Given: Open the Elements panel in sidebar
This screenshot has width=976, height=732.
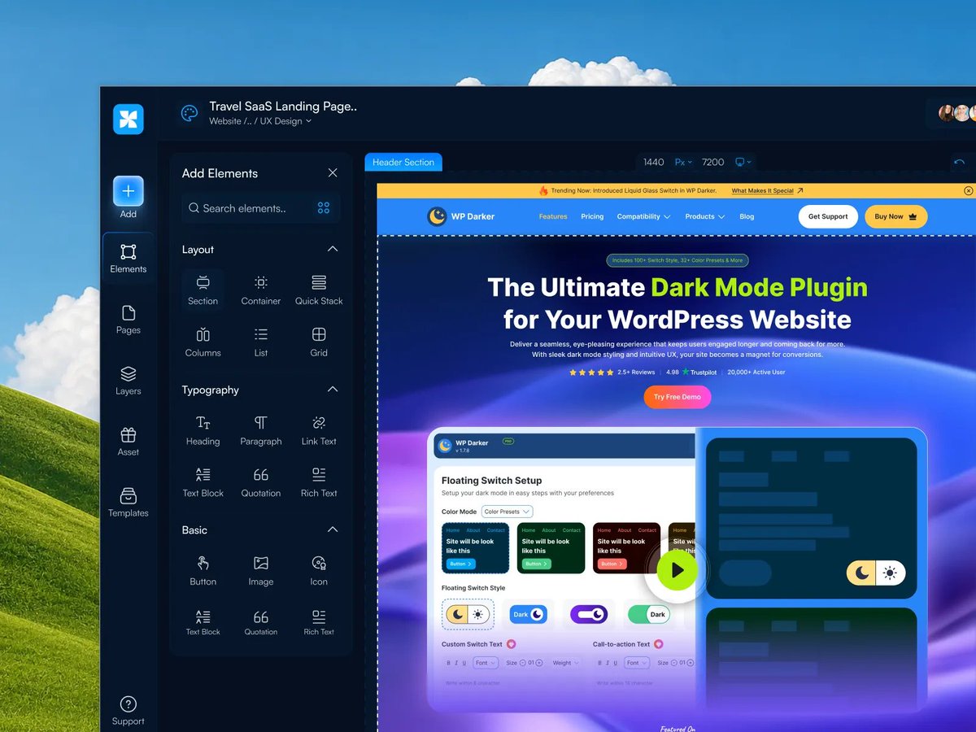Looking at the screenshot, I should pos(129,259).
